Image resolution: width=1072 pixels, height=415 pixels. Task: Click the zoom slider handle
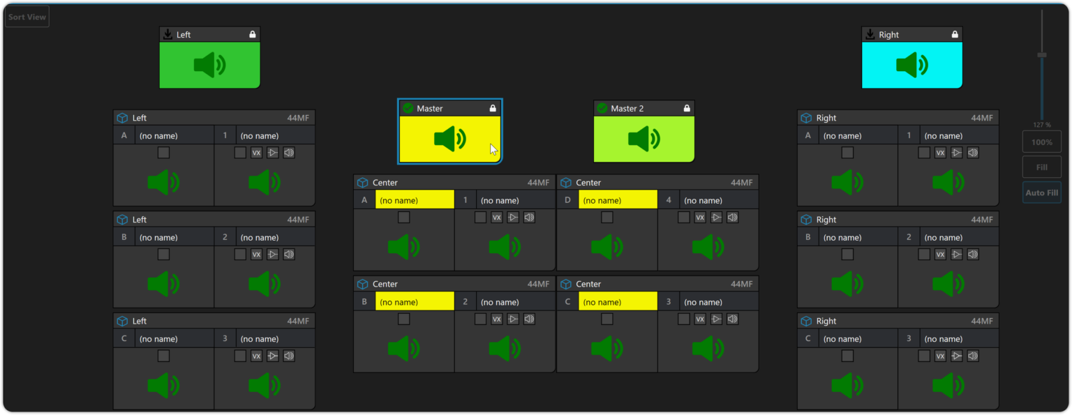pos(1042,54)
